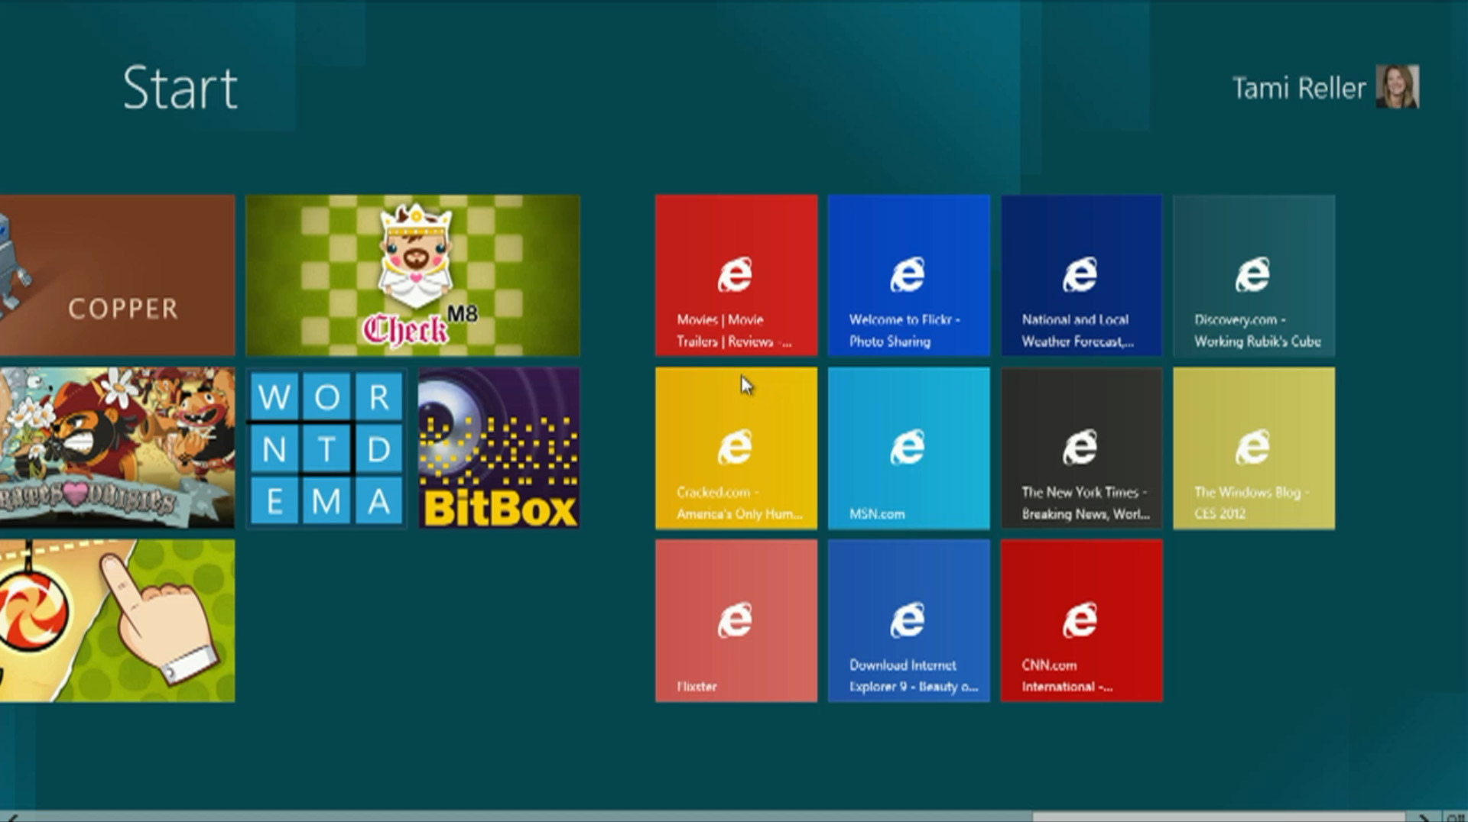Click the Tami Reller profile picture

point(1396,88)
